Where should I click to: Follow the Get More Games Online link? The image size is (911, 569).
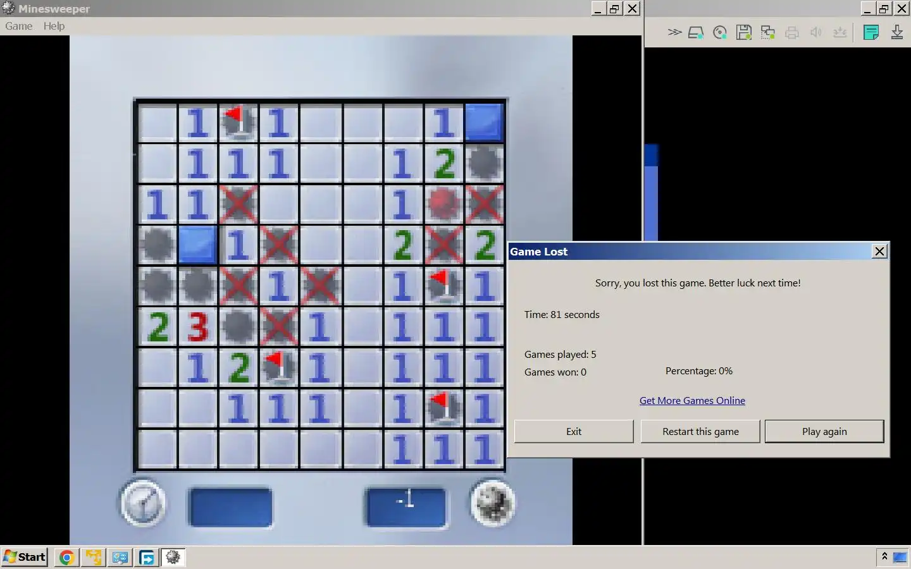click(692, 400)
